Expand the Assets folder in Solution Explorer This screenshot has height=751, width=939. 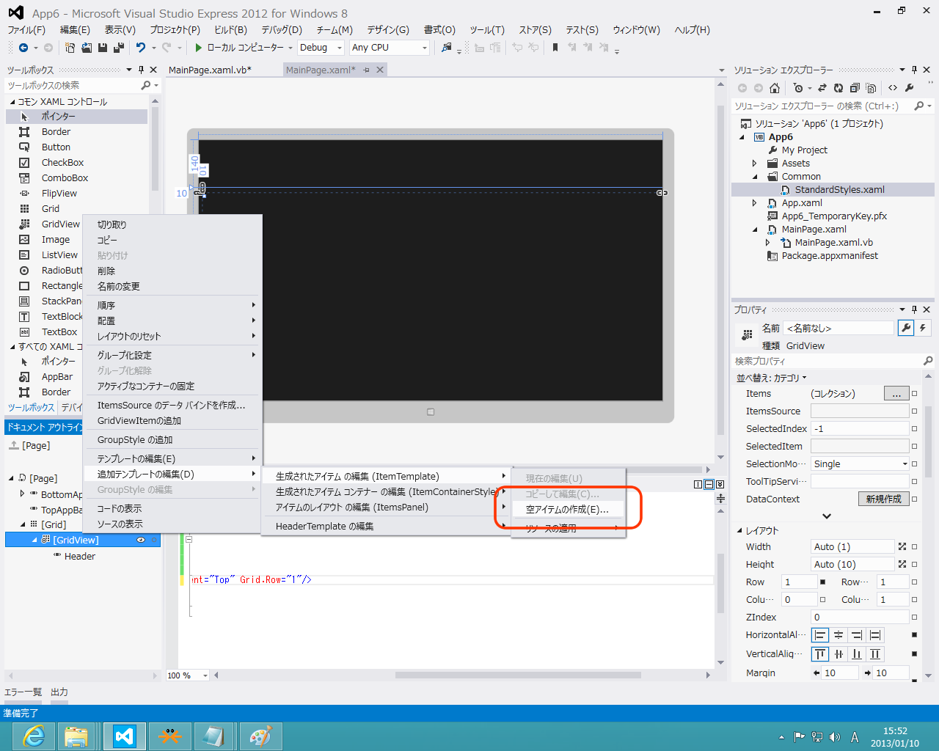click(x=754, y=164)
